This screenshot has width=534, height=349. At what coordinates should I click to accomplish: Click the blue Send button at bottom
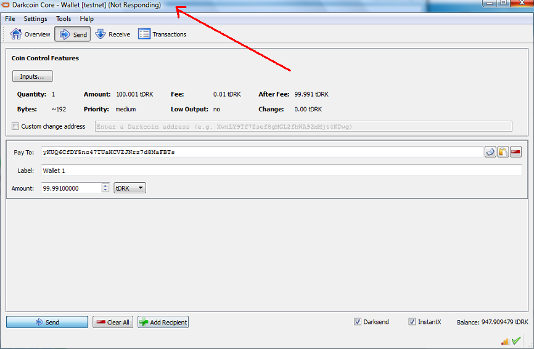point(47,322)
